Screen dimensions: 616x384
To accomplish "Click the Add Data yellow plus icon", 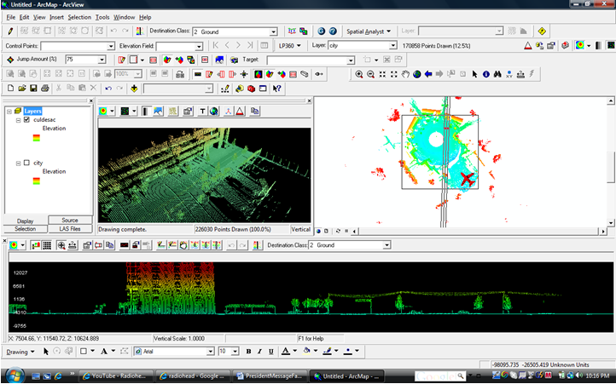I will (x=134, y=89).
